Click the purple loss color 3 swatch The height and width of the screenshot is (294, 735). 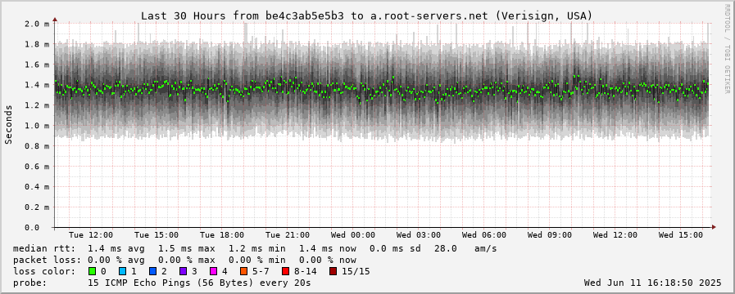point(183,271)
